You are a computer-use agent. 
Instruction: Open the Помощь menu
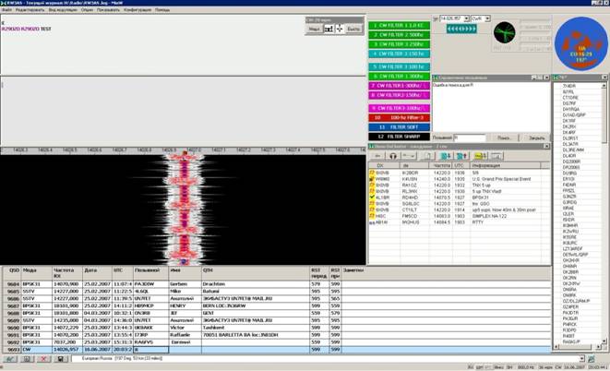tap(162, 10)
